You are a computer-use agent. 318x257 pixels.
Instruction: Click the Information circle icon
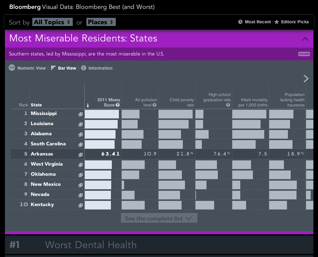(x=84, y=68)
